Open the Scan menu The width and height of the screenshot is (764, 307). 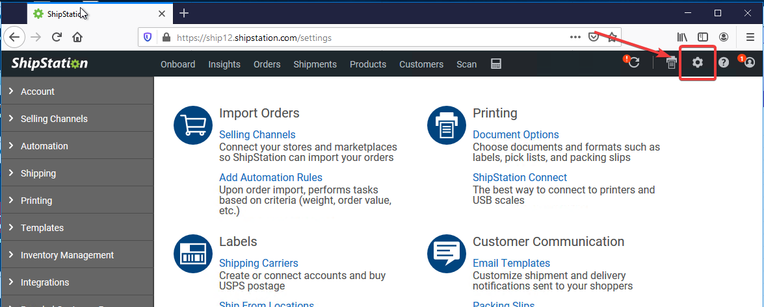[466, 64]
